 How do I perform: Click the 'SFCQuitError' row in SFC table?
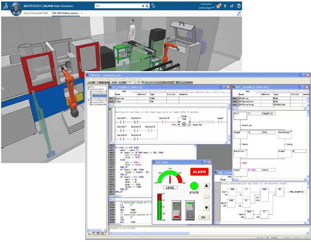point(270,101)
